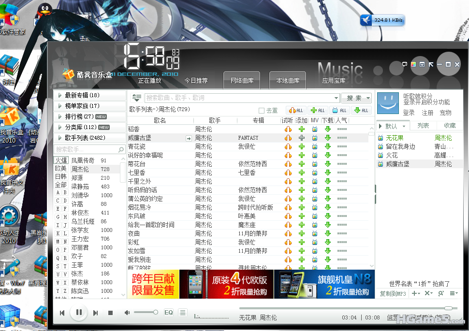Switch to the 本地曲库 tab
The width and height of the screenshot is (469, 331).
(x=287, y=80)
